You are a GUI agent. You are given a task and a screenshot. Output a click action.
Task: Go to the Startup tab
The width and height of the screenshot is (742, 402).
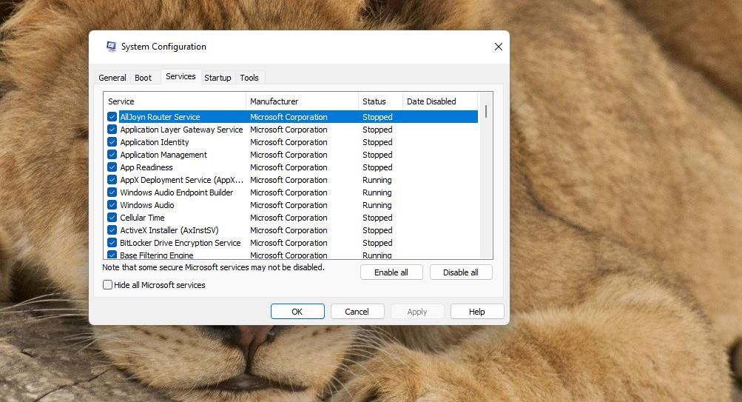pyautogui.click(x=217, y=78)
